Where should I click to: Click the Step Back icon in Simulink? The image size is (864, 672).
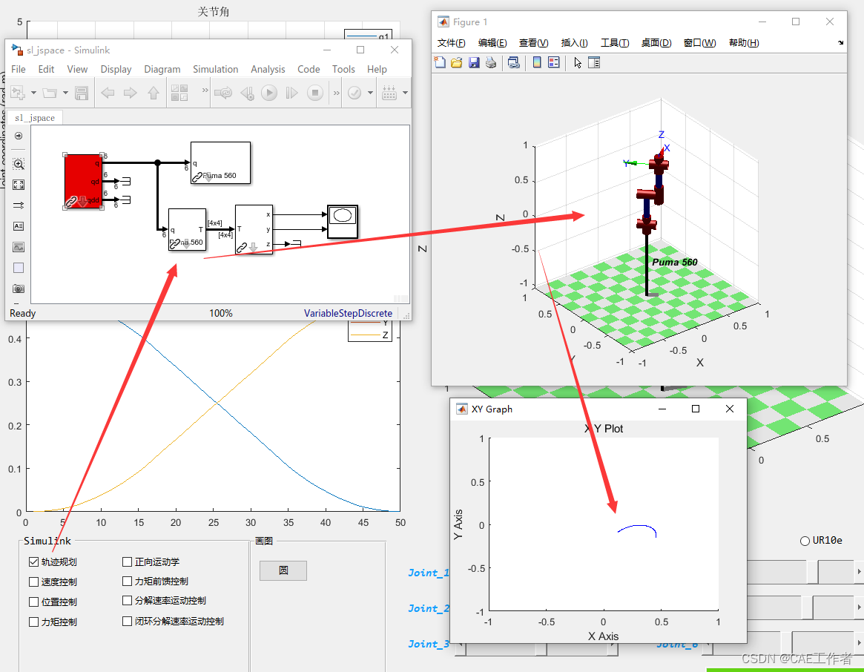pos(248,93)
